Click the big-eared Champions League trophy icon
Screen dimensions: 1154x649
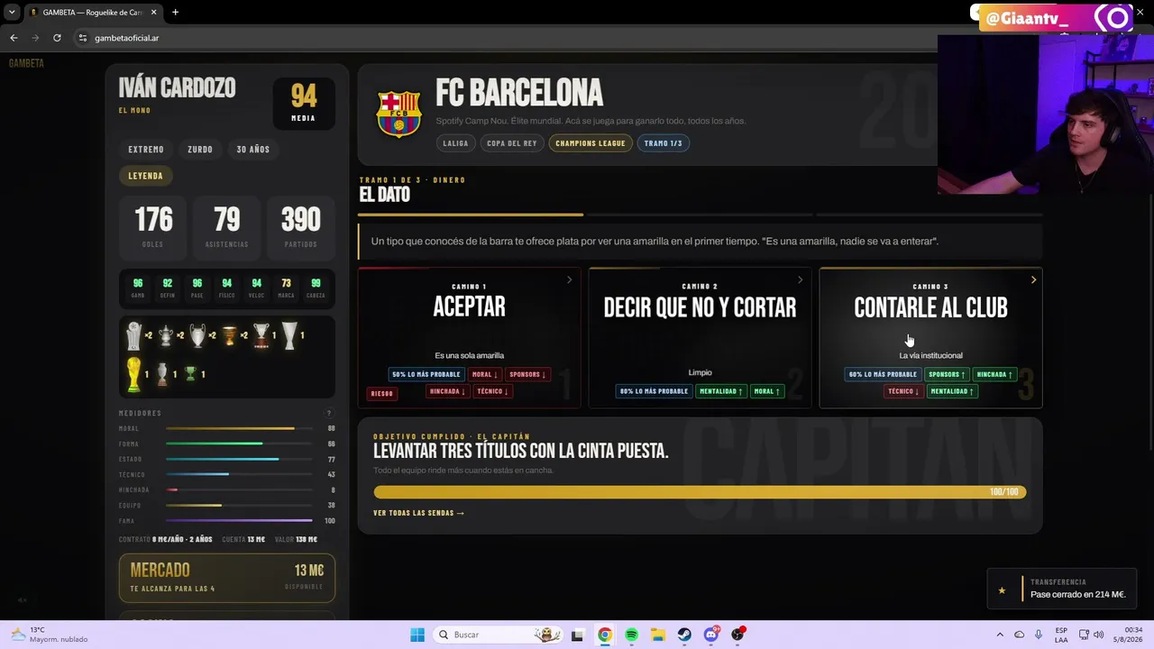(197, 335)
